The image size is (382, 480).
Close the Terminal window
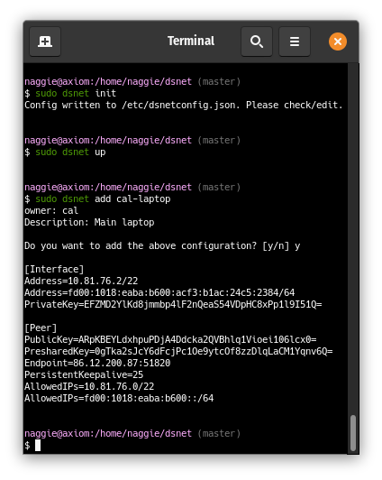pos(338,42)
